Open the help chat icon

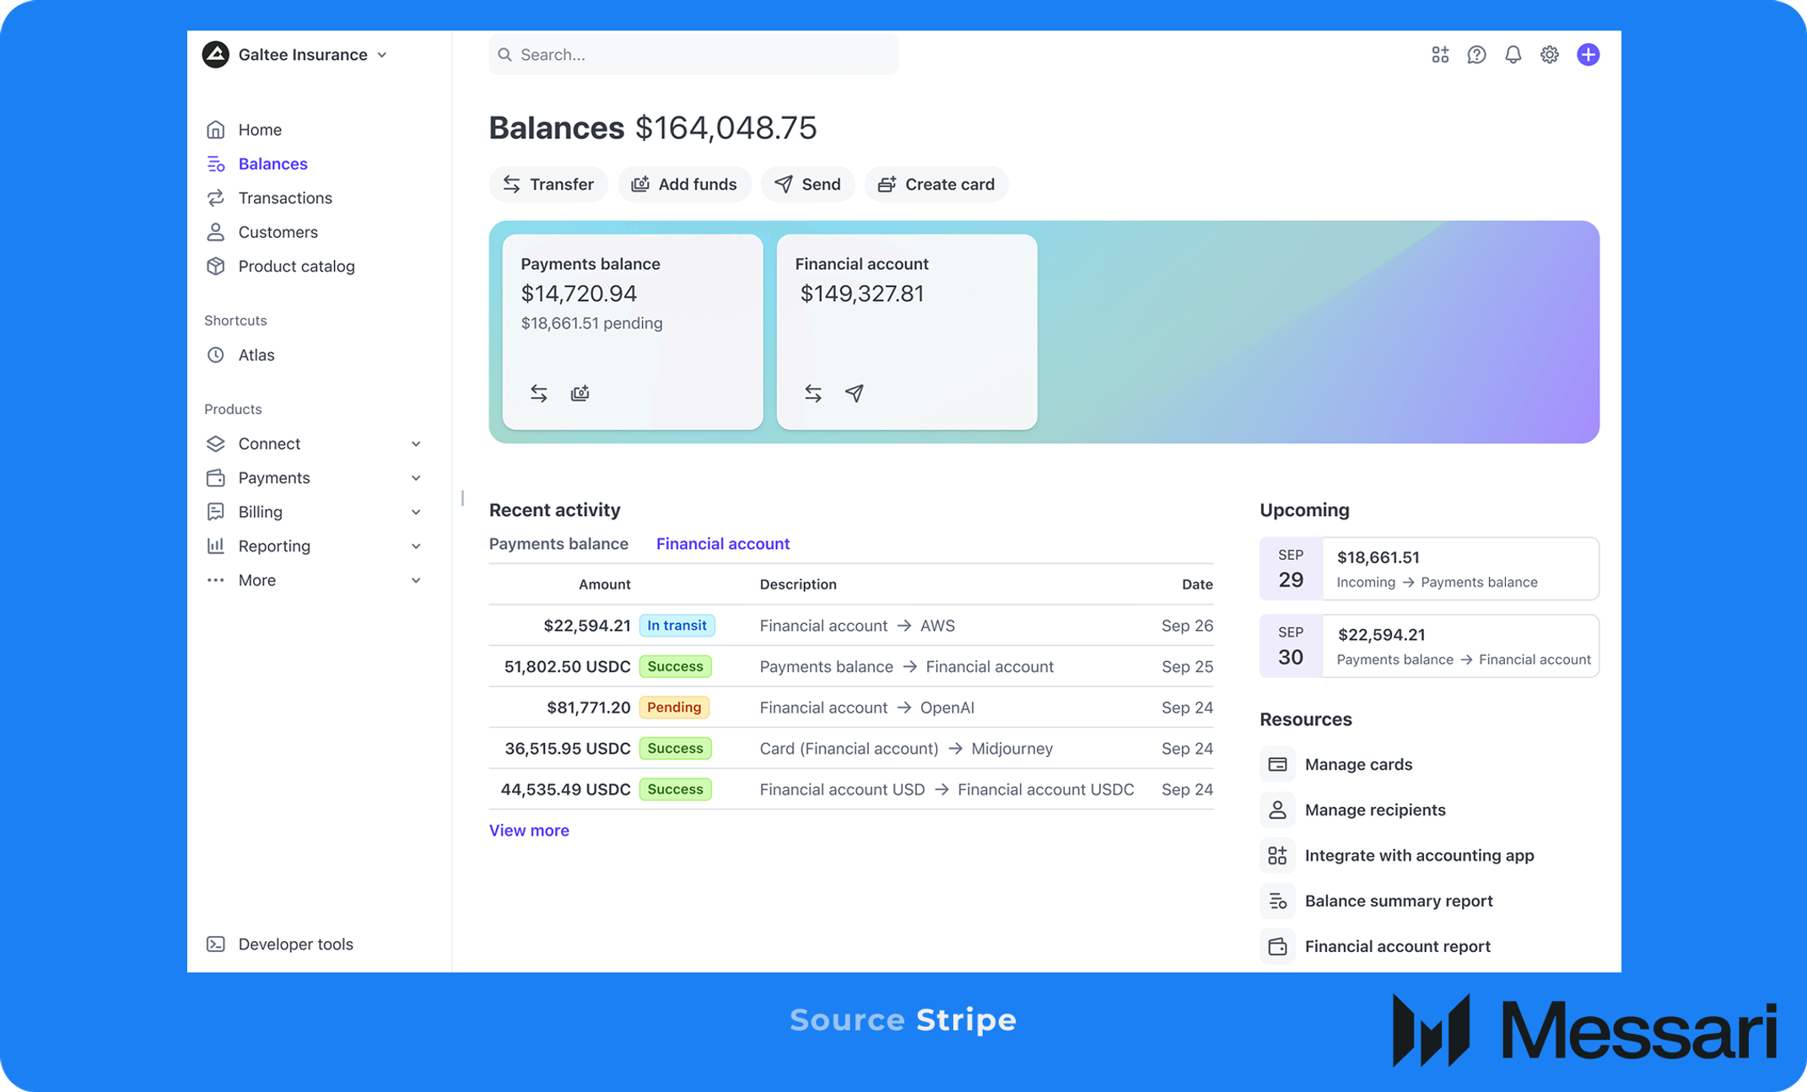tap(1476, 55)
